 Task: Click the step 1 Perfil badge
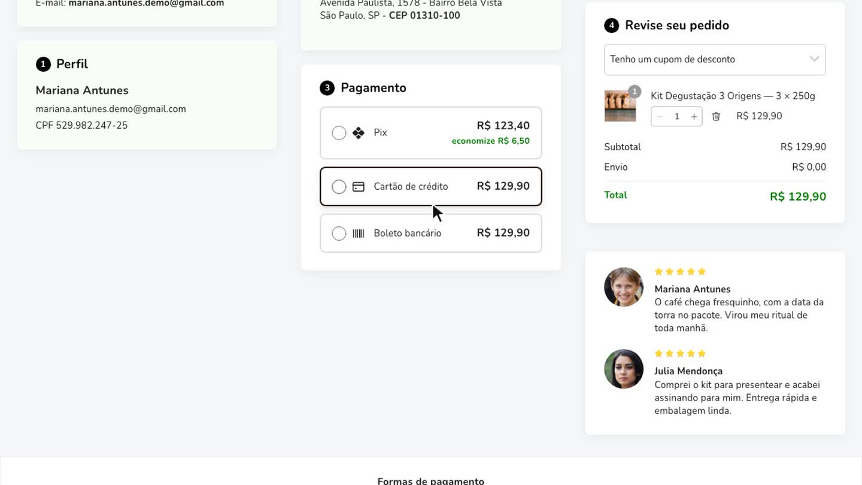43,64
